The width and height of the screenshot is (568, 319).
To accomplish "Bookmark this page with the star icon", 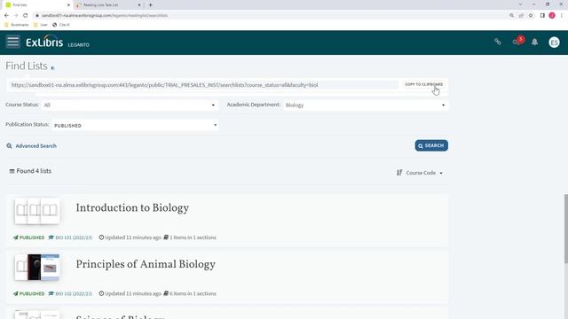I will [531, 16].
